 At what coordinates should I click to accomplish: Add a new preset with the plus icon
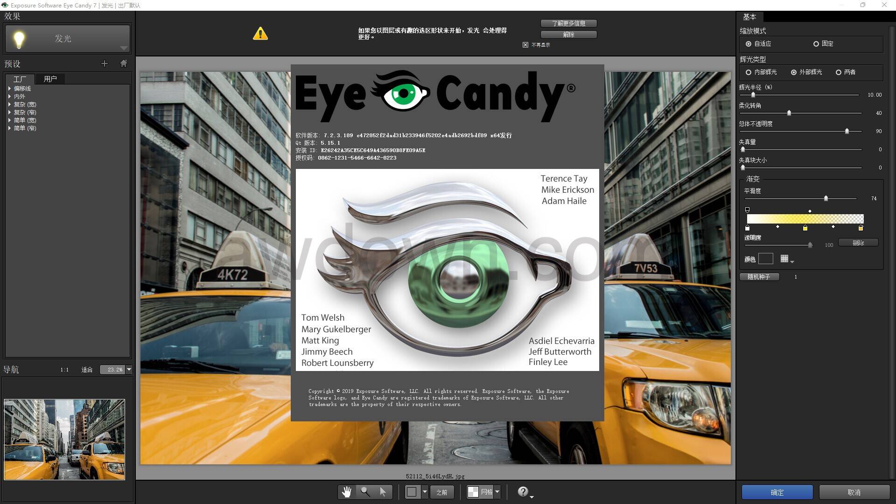105,63
